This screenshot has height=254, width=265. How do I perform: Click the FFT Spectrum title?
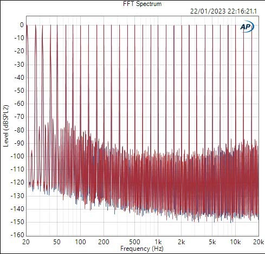[143, 4]
